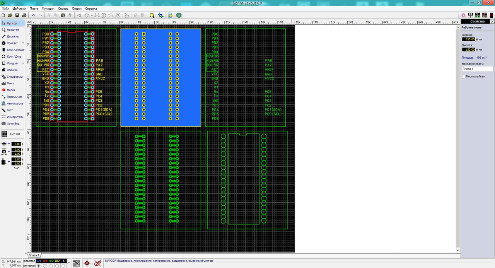Save the layout with the diskette icon
The image size is (495, 268).
(17, 15)
